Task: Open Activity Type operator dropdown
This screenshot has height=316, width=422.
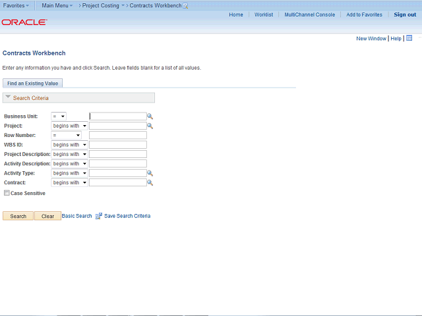Action: point(69,173)
